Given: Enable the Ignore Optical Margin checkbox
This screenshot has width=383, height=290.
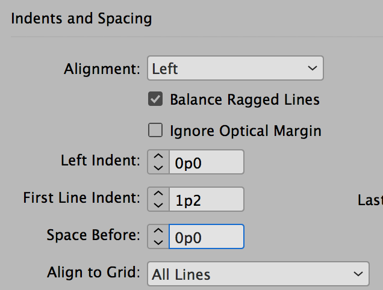Looking at the screenshot, I should [155, 131].
